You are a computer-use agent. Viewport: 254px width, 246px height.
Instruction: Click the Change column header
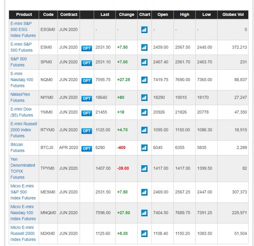tap(126, 14)
